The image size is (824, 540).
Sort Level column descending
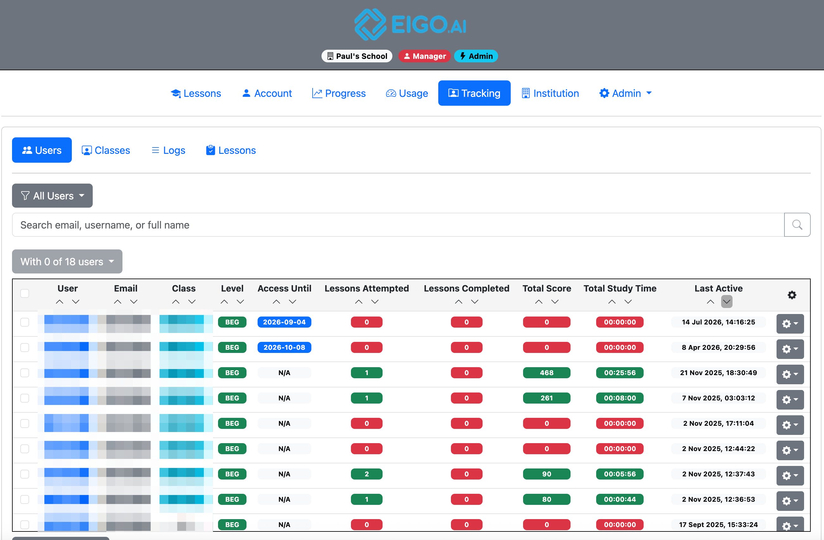coord(240,302)
